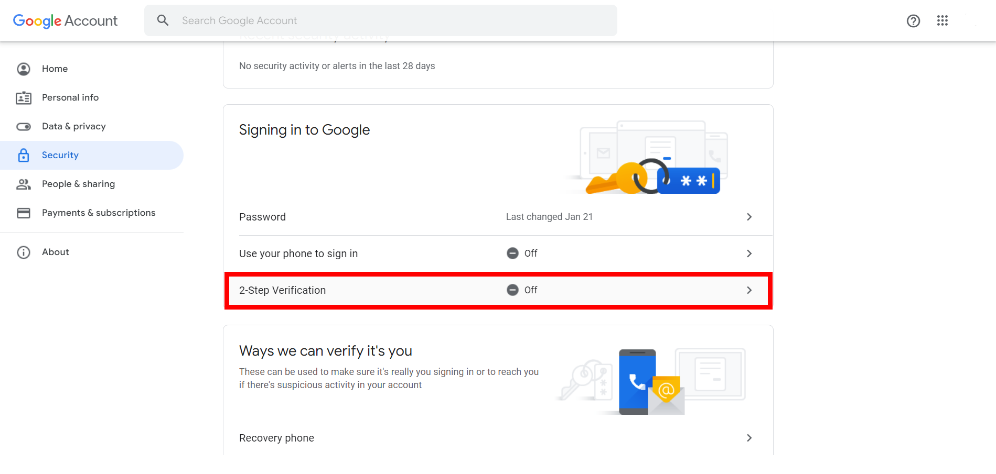Expand the Recovery phone chevron
Screen dimensions: 996x474
[x=749, y=438]
